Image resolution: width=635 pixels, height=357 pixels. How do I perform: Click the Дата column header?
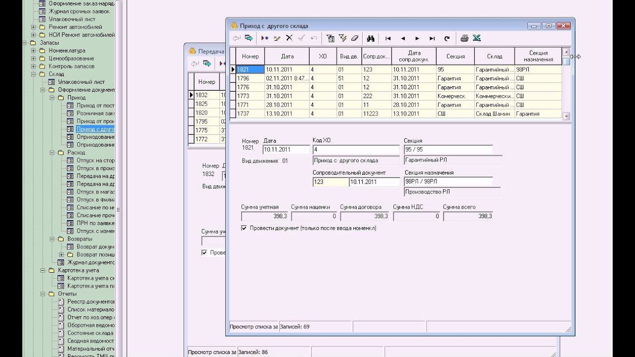pyautogui.click(x=287, y=57)
